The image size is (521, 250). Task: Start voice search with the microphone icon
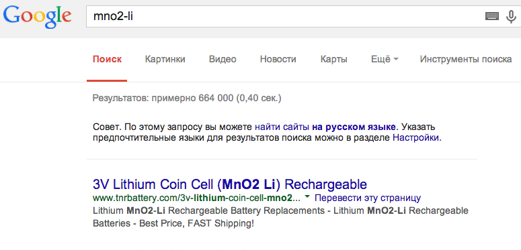(511, 17)
